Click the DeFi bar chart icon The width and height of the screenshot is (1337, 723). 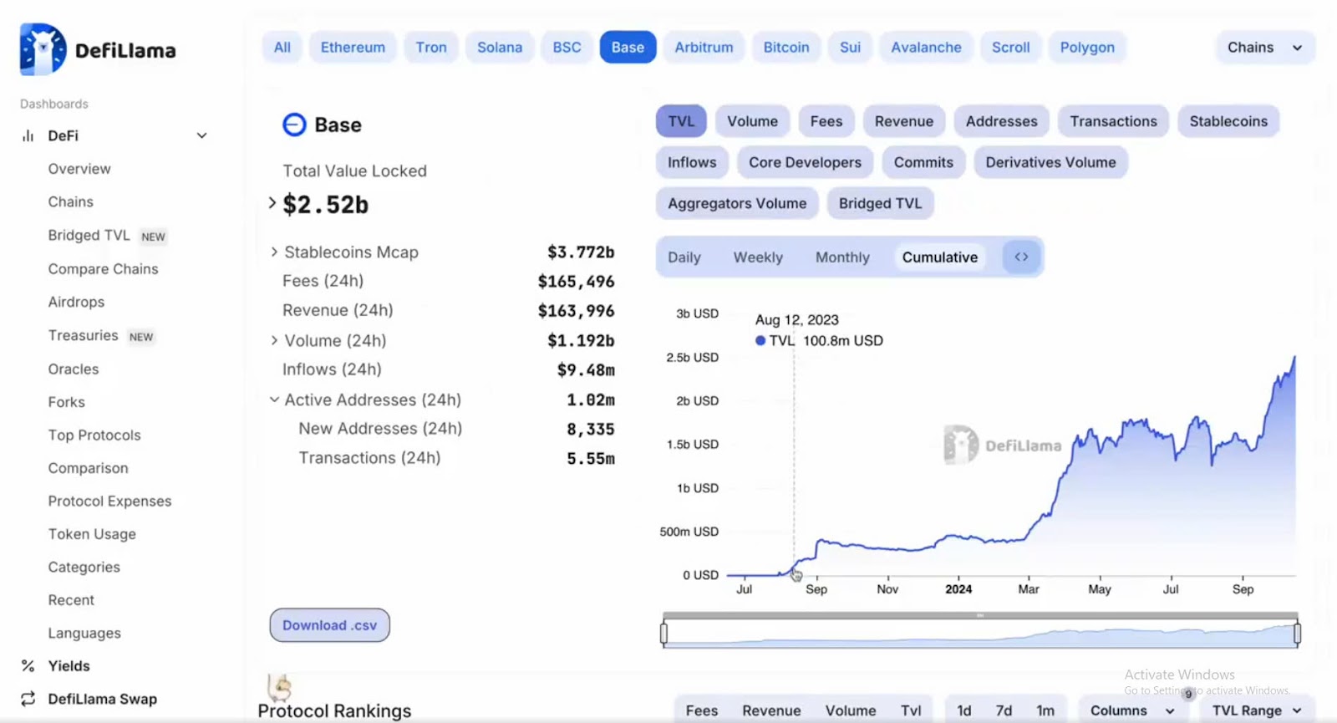[28, 135]
